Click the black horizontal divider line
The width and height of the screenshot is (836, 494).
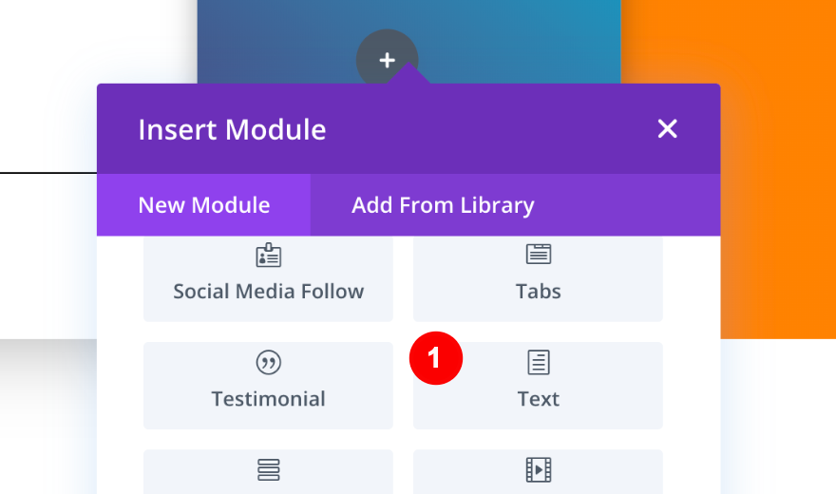(x=47, y=173)
